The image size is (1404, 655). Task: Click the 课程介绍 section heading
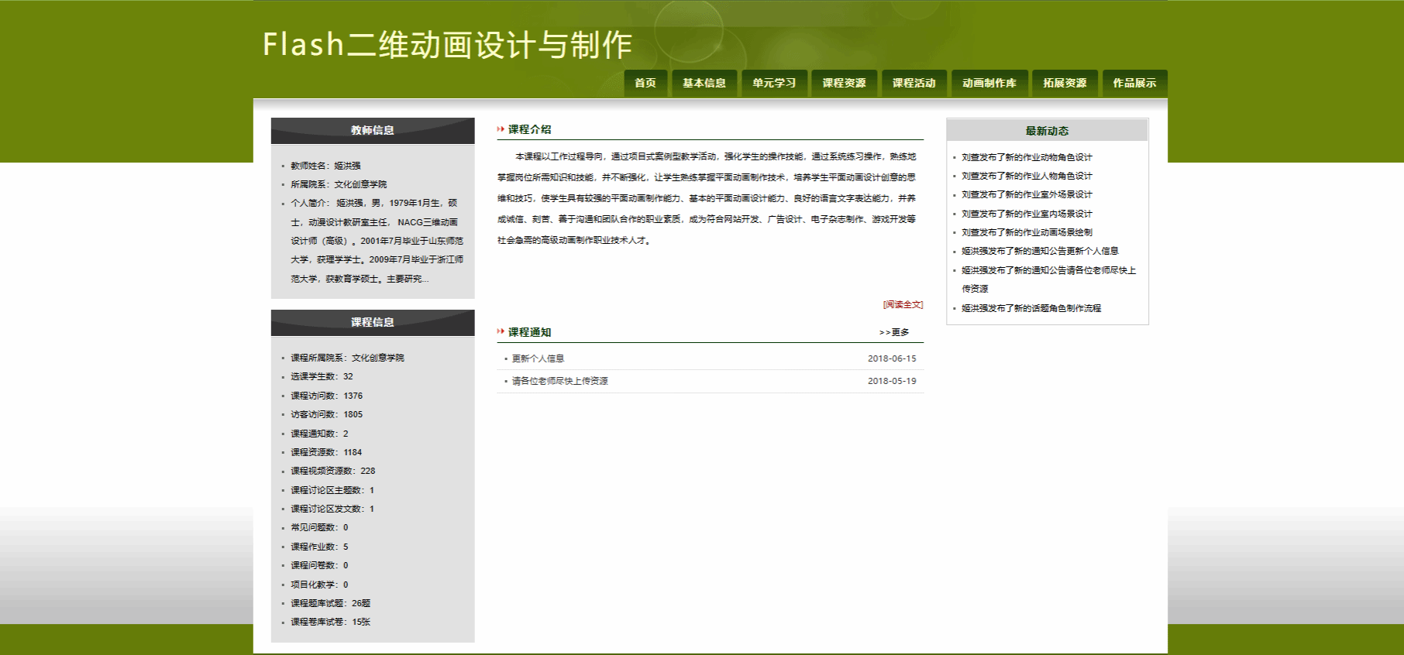point(529,129)
